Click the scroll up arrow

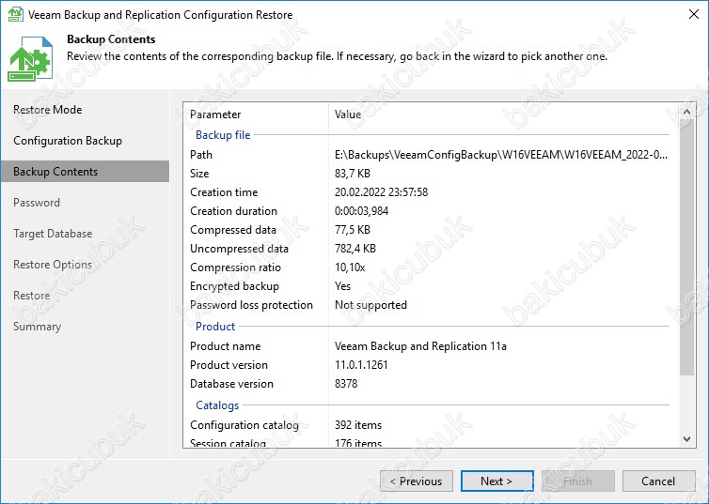point(686,112)
